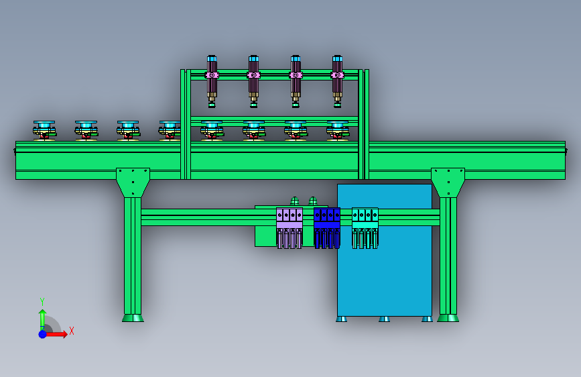Select the right green support leg

click(448, 256)
